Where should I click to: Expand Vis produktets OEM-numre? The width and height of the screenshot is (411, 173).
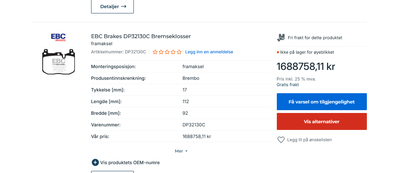(x=130, y=162)
